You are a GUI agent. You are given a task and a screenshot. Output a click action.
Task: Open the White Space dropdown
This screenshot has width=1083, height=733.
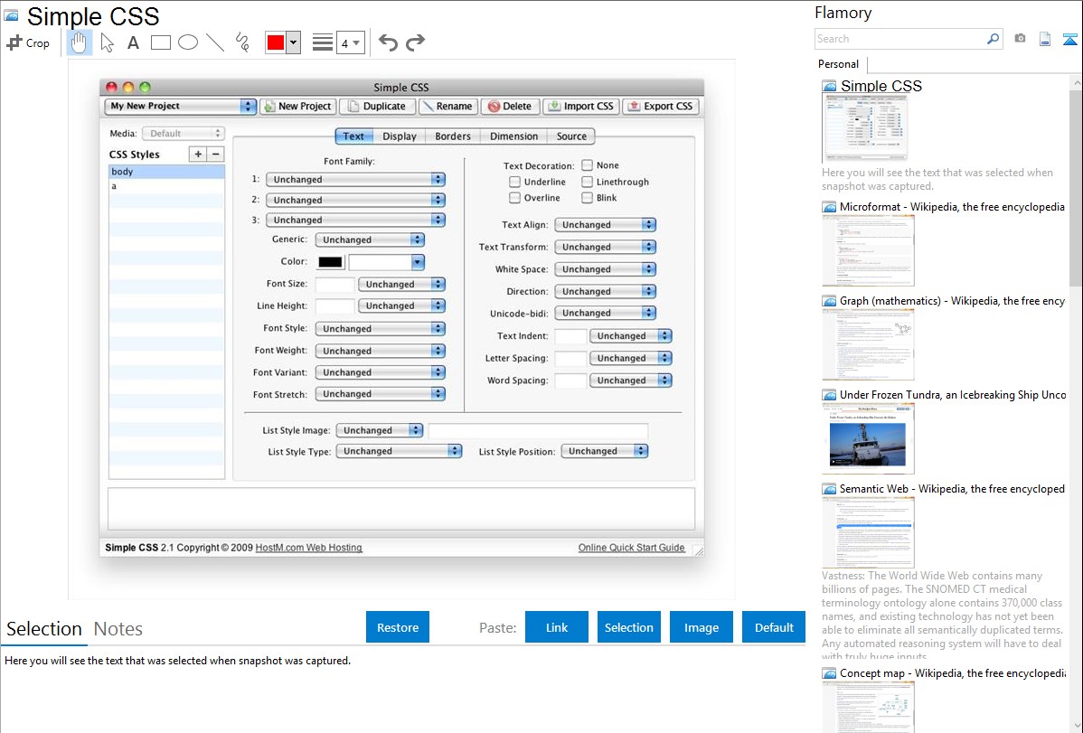pos(605,268)
